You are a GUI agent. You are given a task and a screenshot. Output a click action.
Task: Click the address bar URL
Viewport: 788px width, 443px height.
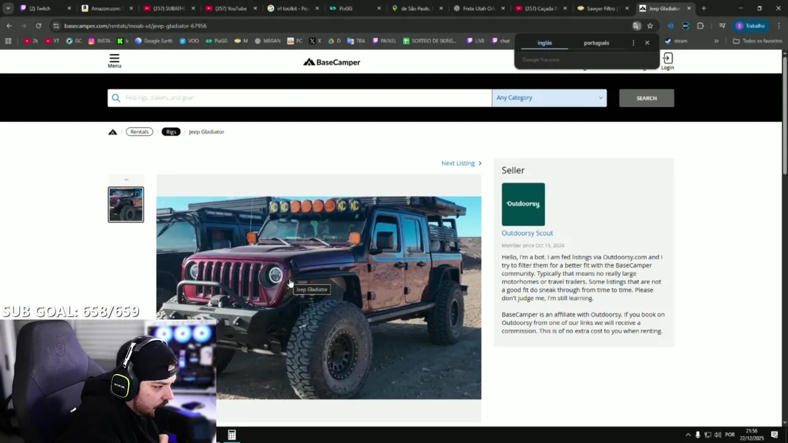(135, 26)
